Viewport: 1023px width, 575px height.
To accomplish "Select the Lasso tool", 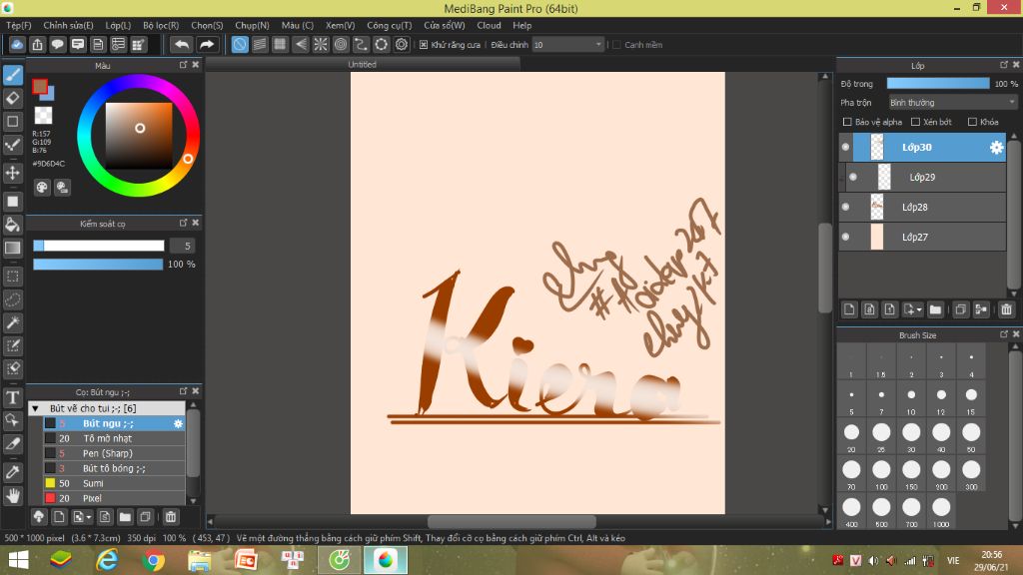I will point(13,299).
